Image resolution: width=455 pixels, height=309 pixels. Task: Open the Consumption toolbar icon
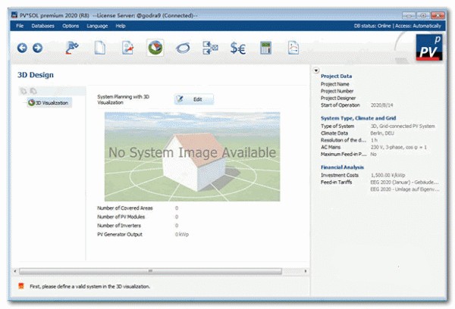[x=127, y=48]
